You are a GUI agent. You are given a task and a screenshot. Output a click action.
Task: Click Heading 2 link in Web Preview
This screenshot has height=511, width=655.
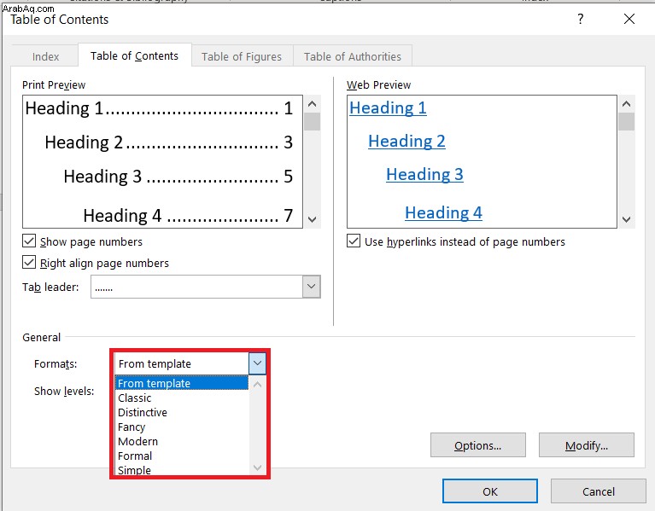406,142
